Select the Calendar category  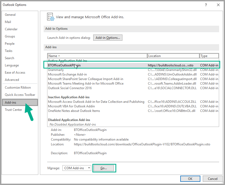pos(11,29)
